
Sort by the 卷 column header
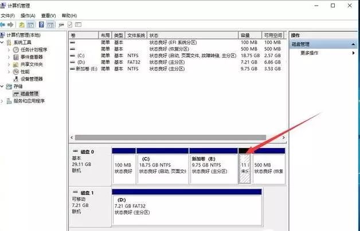point(84,35)
